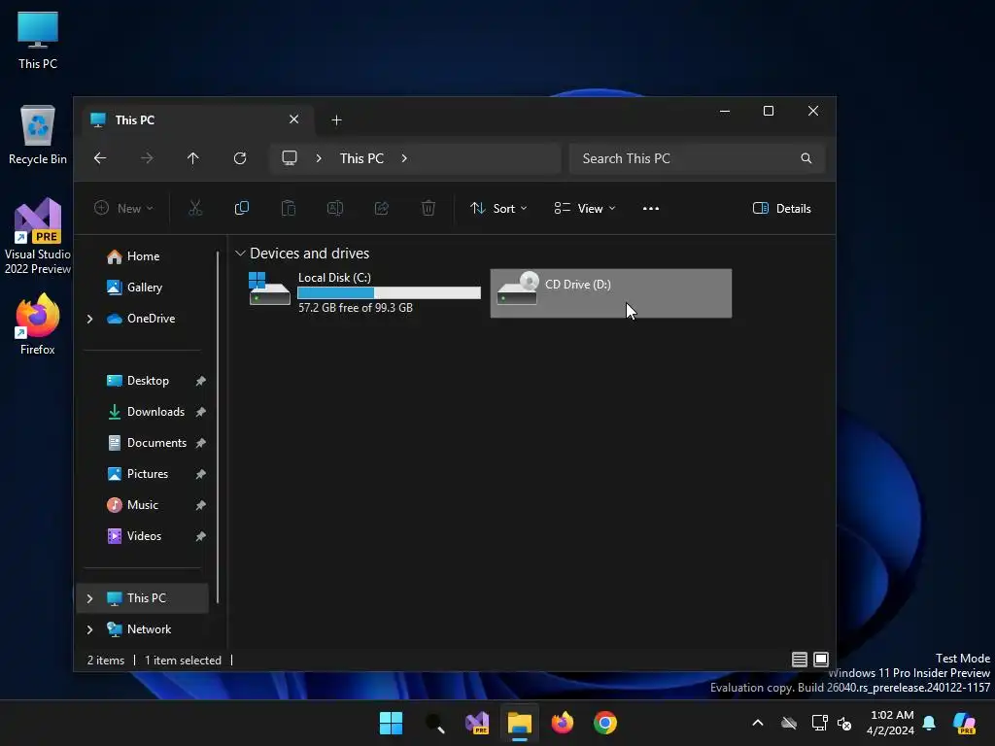This screenshot has width=995, height=746.
Task: Open Videos folder in sidebar
Action: [x=144, y=536]
